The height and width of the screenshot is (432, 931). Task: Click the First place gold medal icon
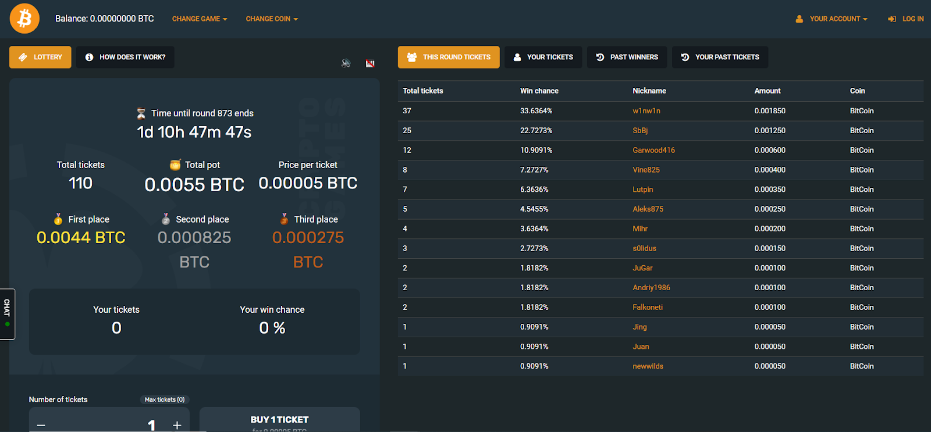click(x=58, y=219)
